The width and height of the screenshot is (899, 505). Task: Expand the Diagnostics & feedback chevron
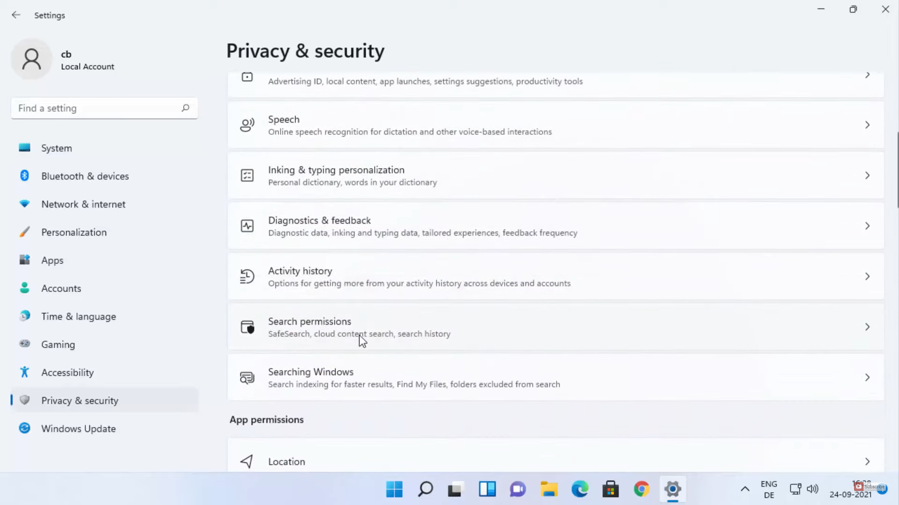867,226
